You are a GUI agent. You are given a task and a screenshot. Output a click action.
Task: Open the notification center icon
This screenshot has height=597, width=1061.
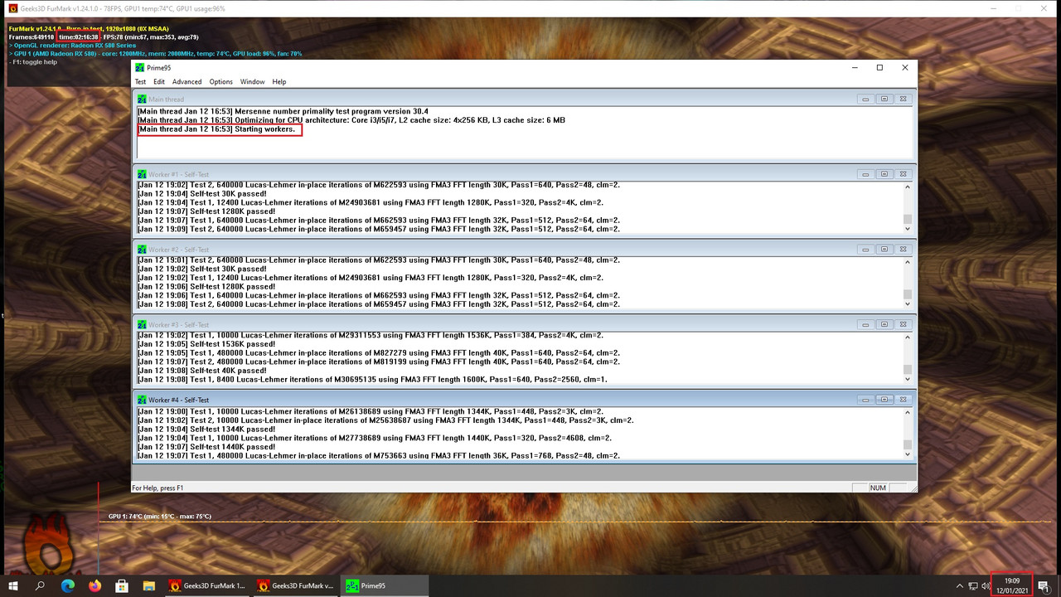point(1044,586)
